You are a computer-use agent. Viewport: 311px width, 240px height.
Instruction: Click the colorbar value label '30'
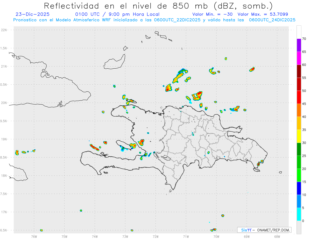click(304, 143)
